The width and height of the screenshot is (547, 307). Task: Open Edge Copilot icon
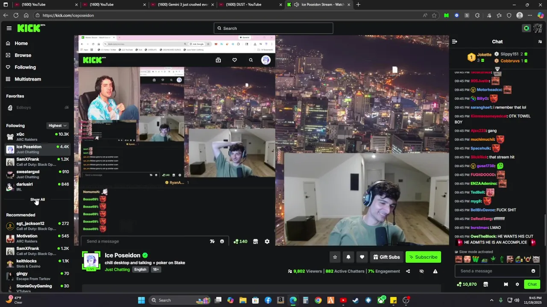[541, 15]
